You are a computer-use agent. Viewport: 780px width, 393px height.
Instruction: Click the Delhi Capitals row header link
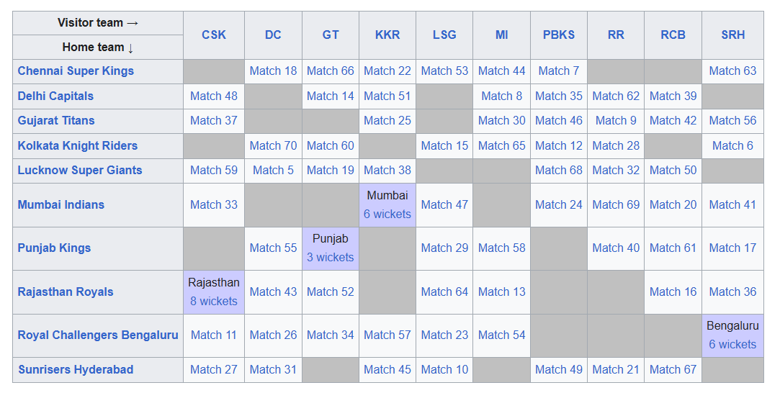coord(55,96)
